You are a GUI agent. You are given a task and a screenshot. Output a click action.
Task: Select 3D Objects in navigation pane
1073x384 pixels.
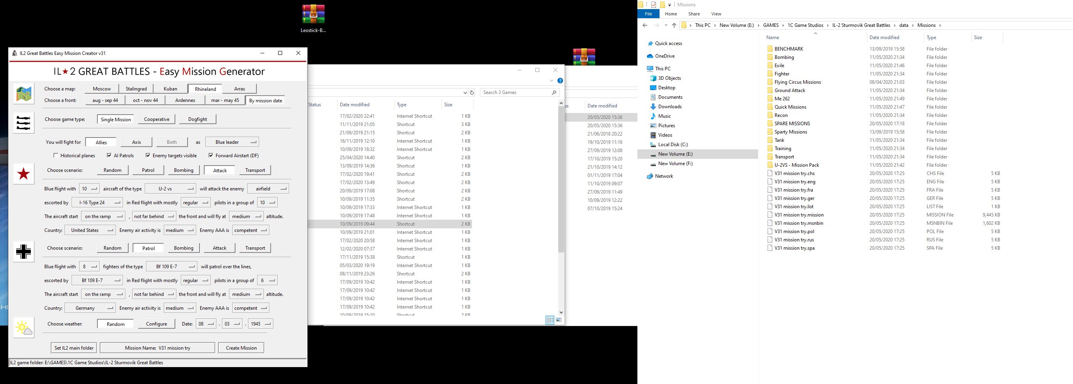point(669,78)
